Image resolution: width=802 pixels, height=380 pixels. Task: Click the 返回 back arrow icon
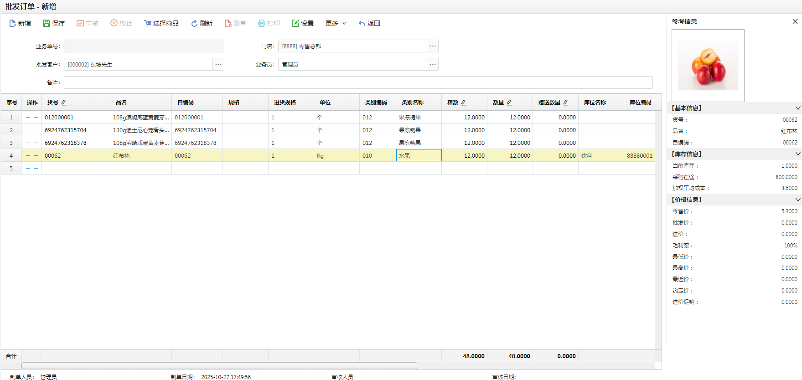[x=362, y=23]
